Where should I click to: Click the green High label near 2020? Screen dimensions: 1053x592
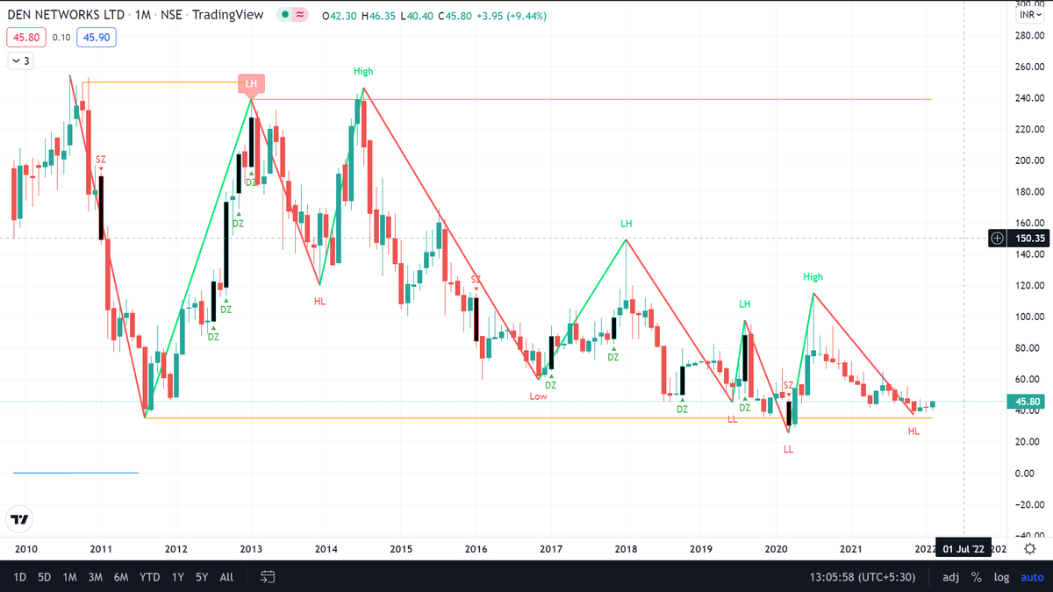[813, 277]
